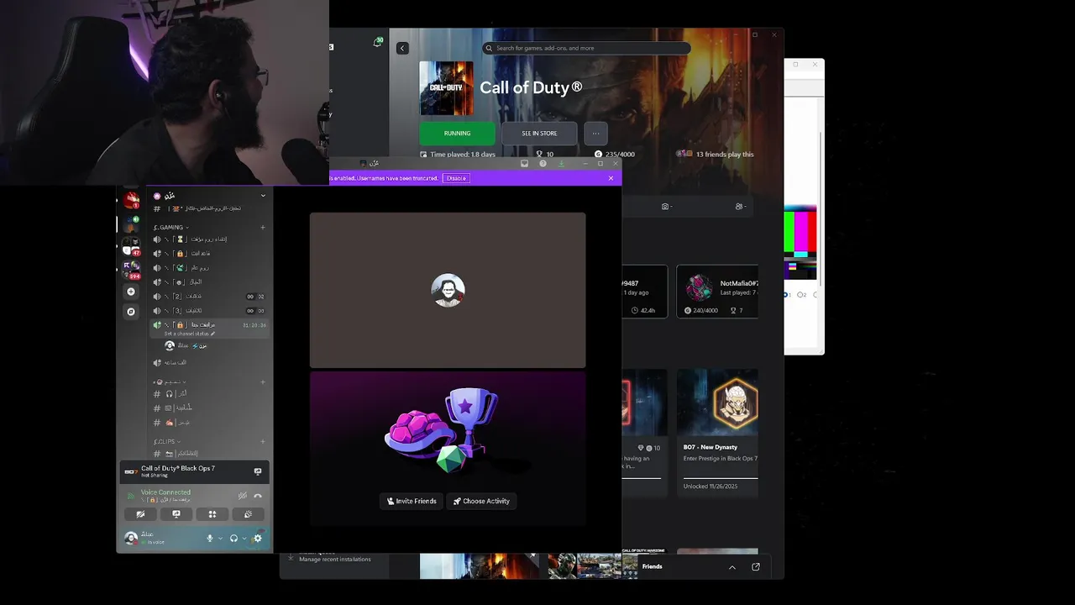Add a channel to the CLIPS category
The width and height of the screenshot is (1075, 605).
coord(263,442)
